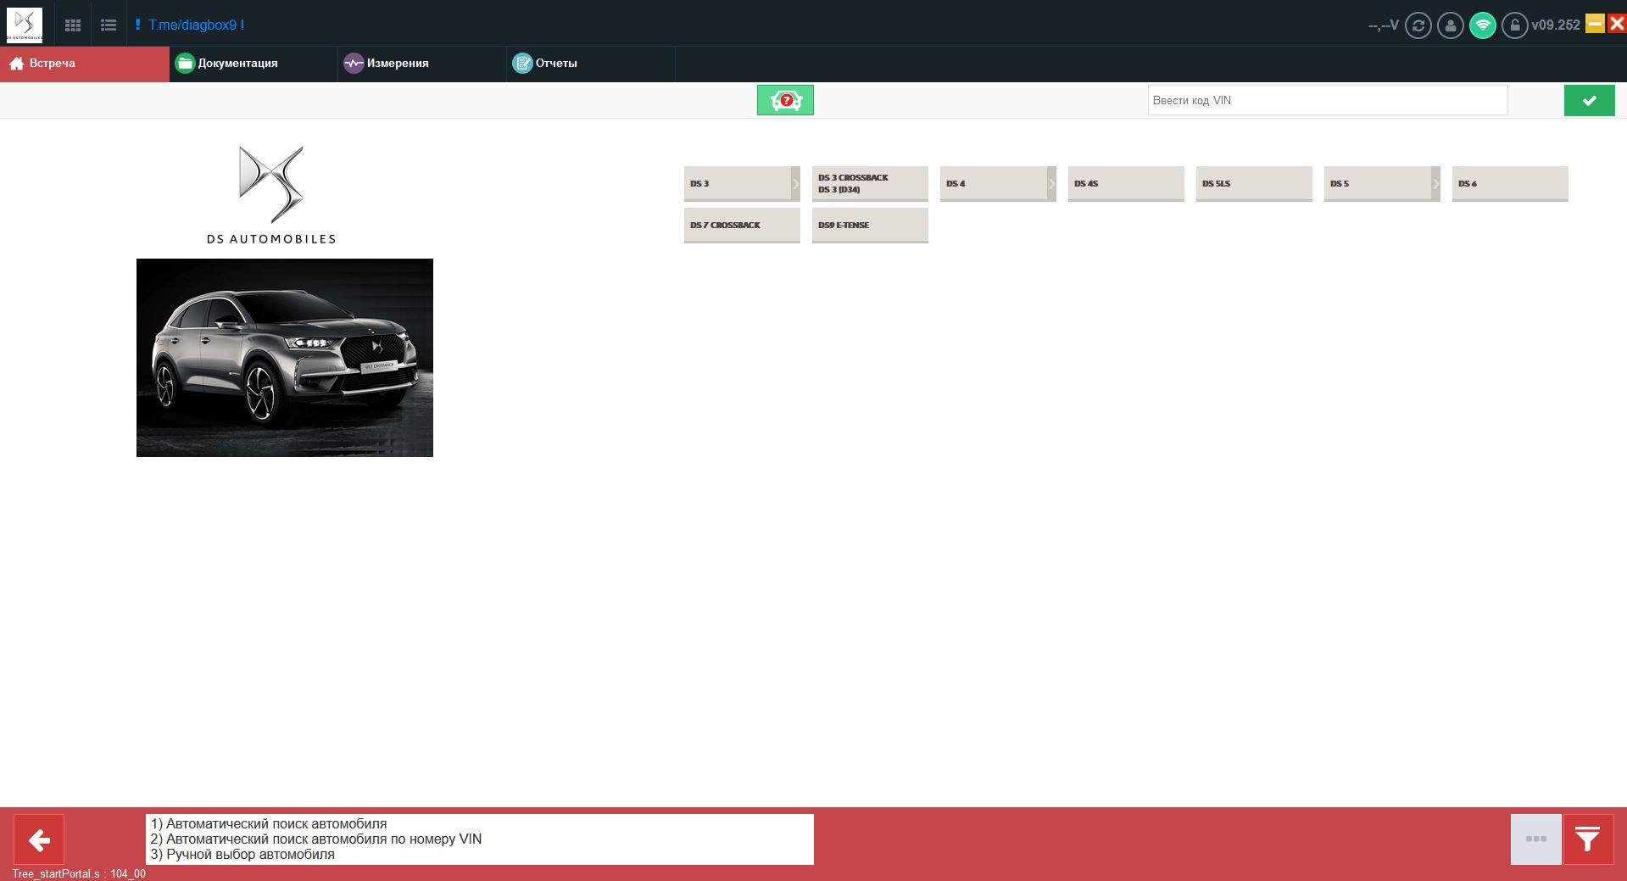
Task: Start automatic vehicle search with the car icon
Action: 785,100
